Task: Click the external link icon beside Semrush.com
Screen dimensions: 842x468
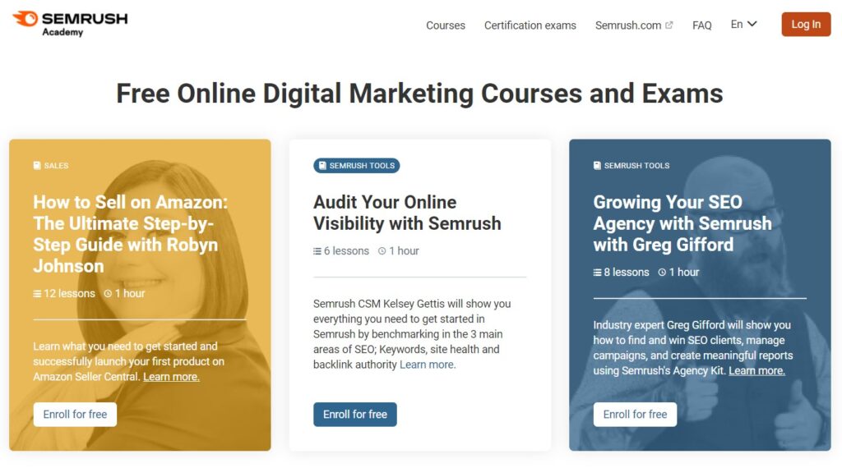Action: (x=669, y=25)
